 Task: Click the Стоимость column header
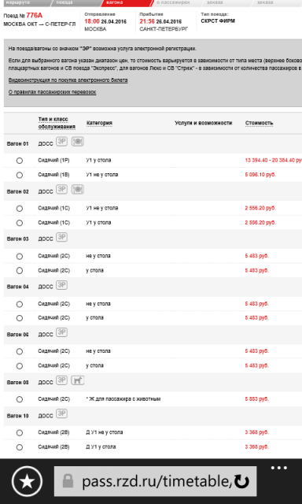[259, 123]
